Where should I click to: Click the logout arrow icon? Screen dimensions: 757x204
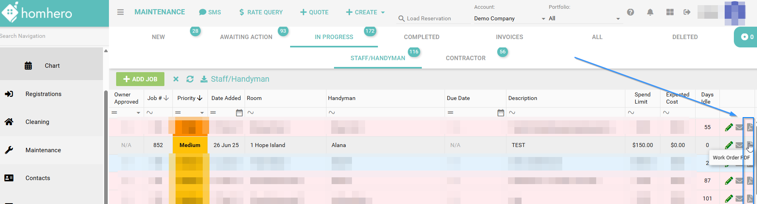click(687, 12)
